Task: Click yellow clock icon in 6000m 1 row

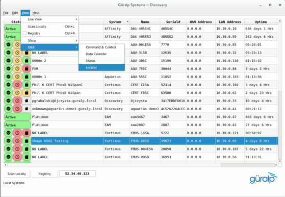Action: [x=17, y=77]
